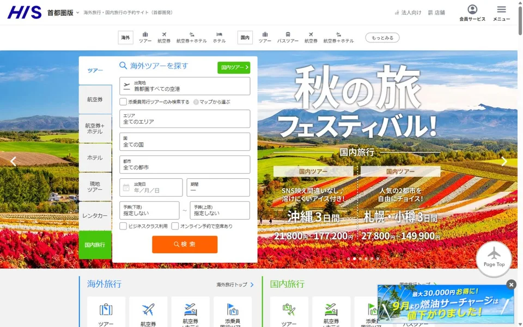Click the 出発日 date field
The width and height of the screenshot is (523, 327).
point(151,187)
